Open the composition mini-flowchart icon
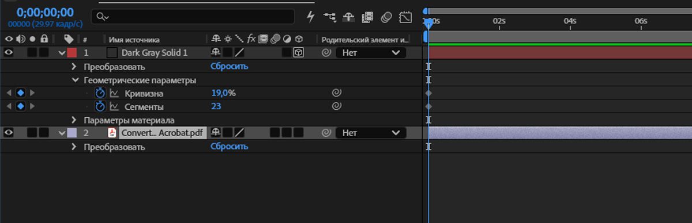Image resolution: width=692 pixels, height=223 pixels. click(330, 17)
